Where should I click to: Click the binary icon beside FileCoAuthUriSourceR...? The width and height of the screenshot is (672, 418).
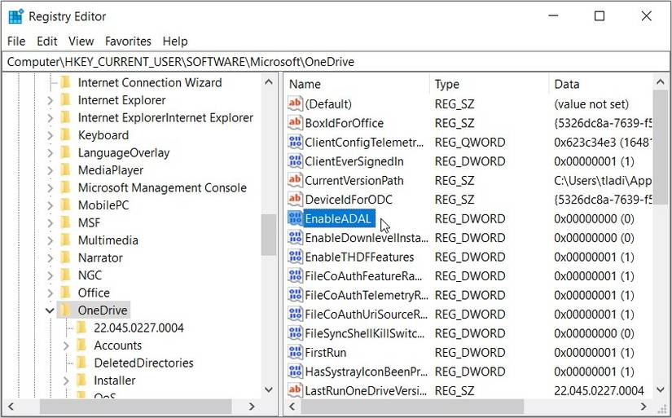[x=295, y=314]
